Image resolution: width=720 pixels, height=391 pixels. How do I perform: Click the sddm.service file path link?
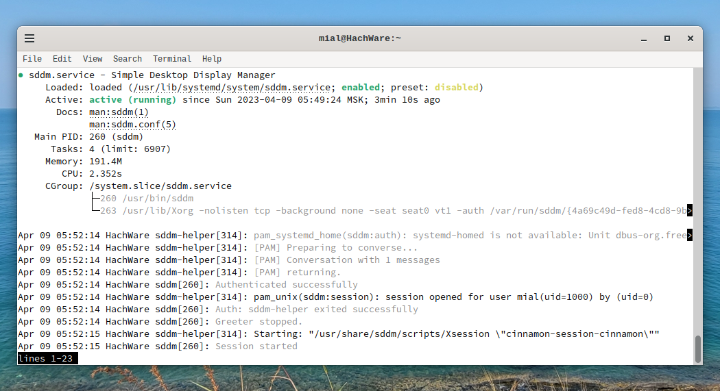(x=232, y=88)
